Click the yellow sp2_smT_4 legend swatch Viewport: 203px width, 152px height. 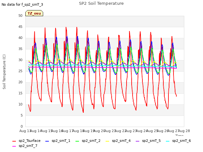tap(107, 141)
